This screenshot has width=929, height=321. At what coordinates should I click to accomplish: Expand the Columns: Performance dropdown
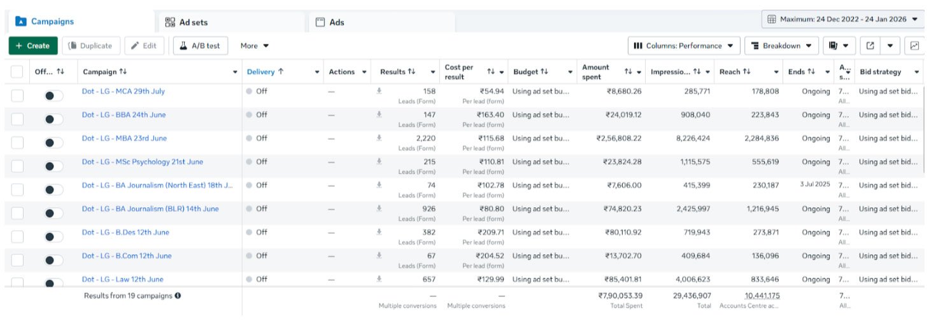coord(683,46)
